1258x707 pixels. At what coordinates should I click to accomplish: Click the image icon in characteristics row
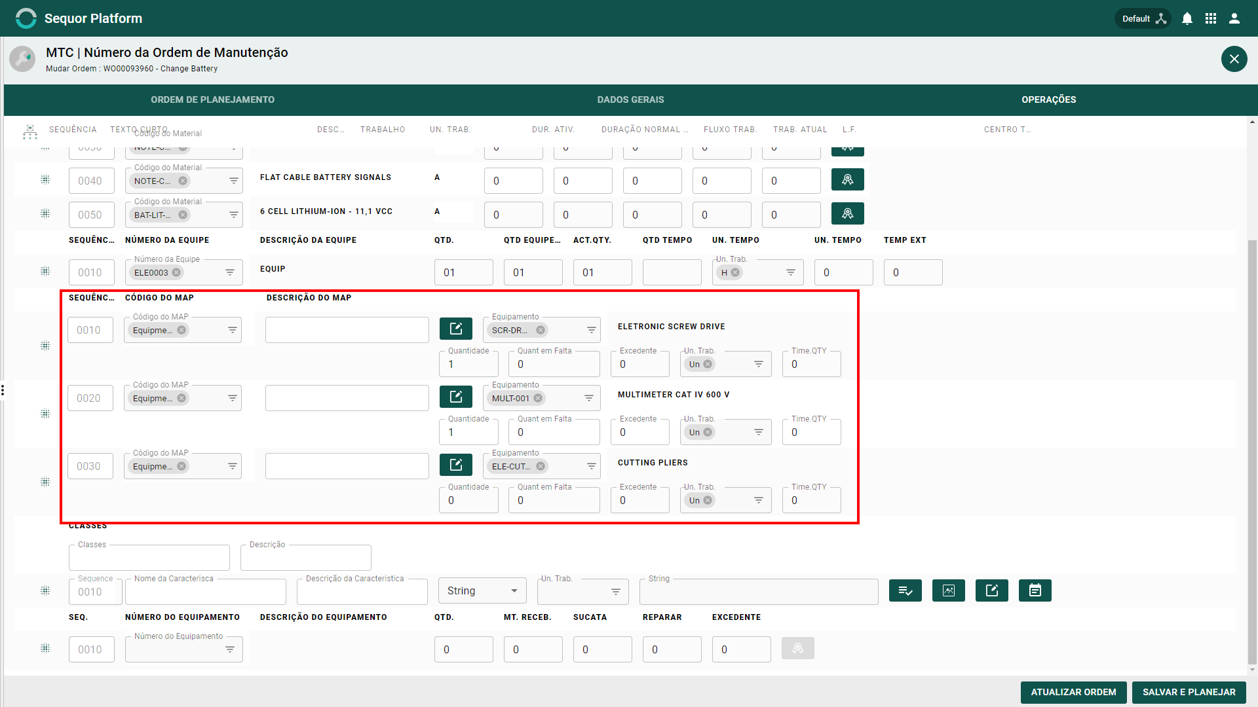point(949,590)
